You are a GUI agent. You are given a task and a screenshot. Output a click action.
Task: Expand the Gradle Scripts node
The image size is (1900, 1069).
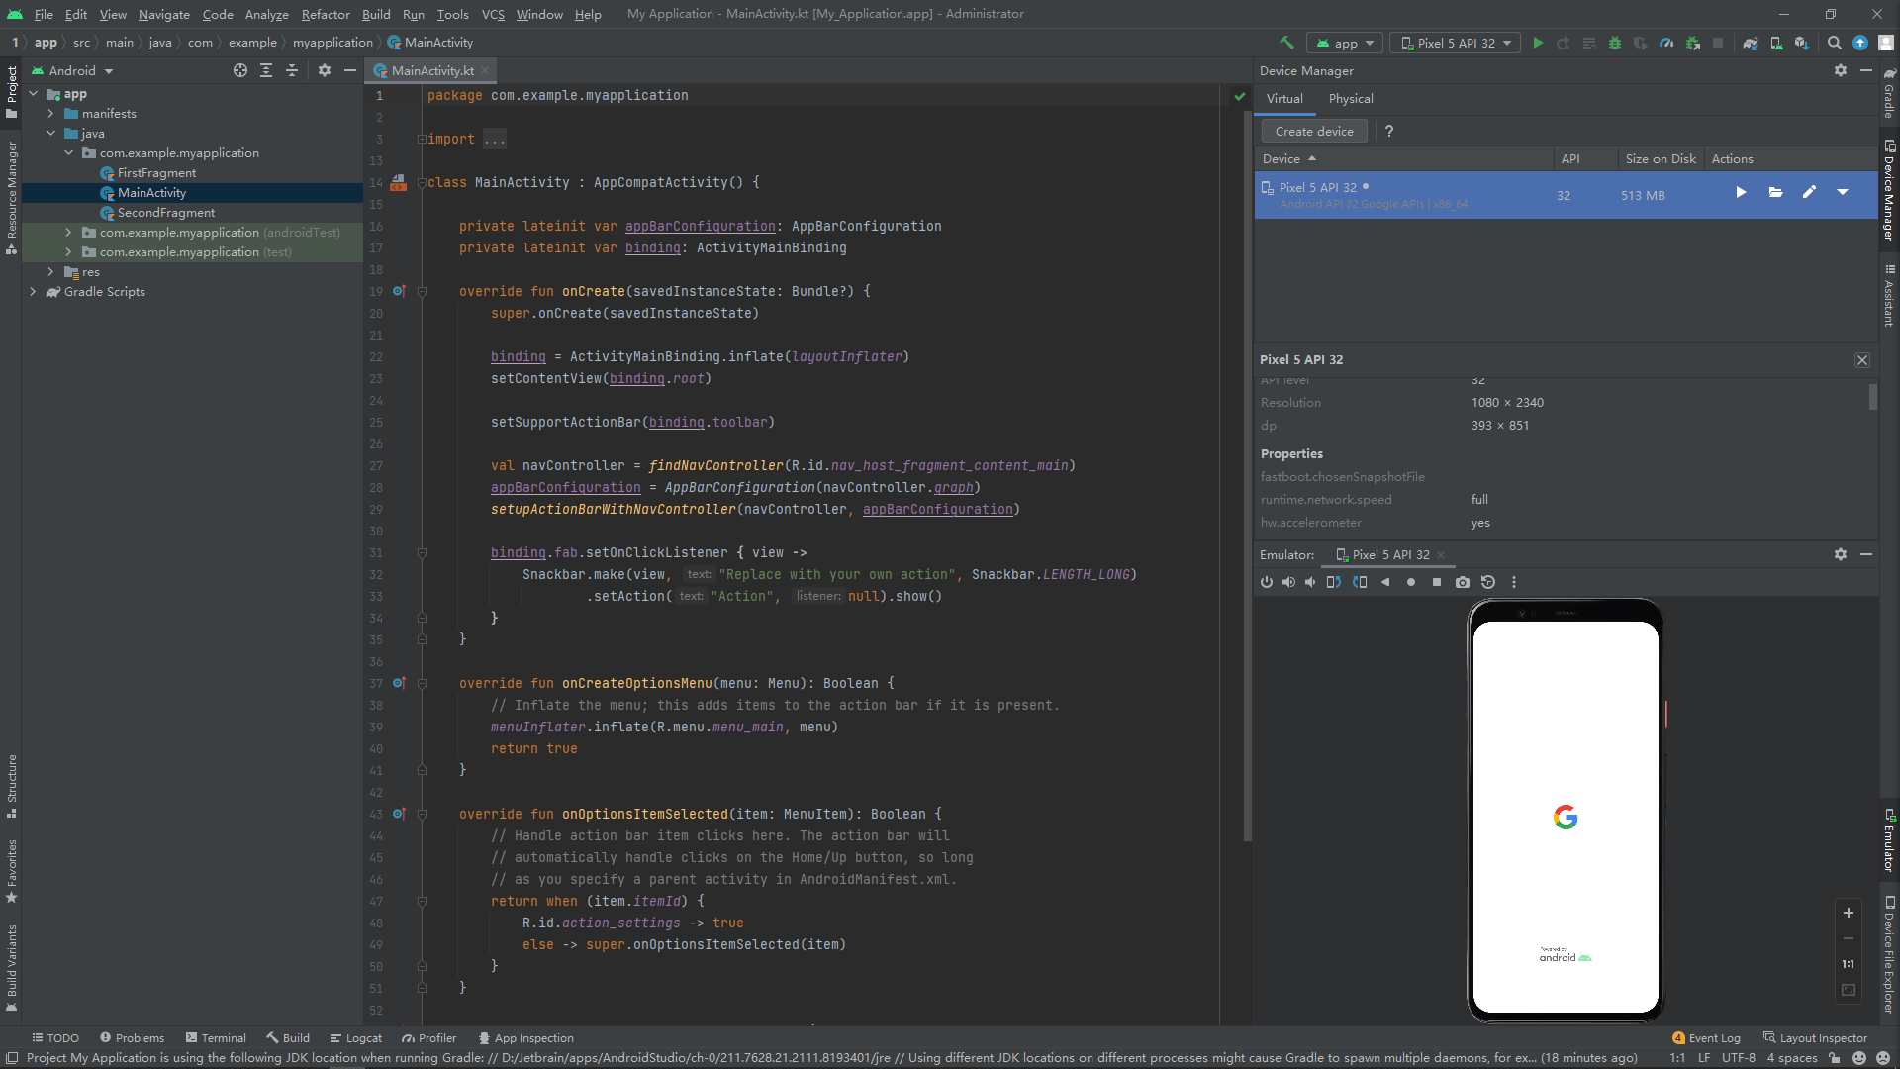pos(33,291)
